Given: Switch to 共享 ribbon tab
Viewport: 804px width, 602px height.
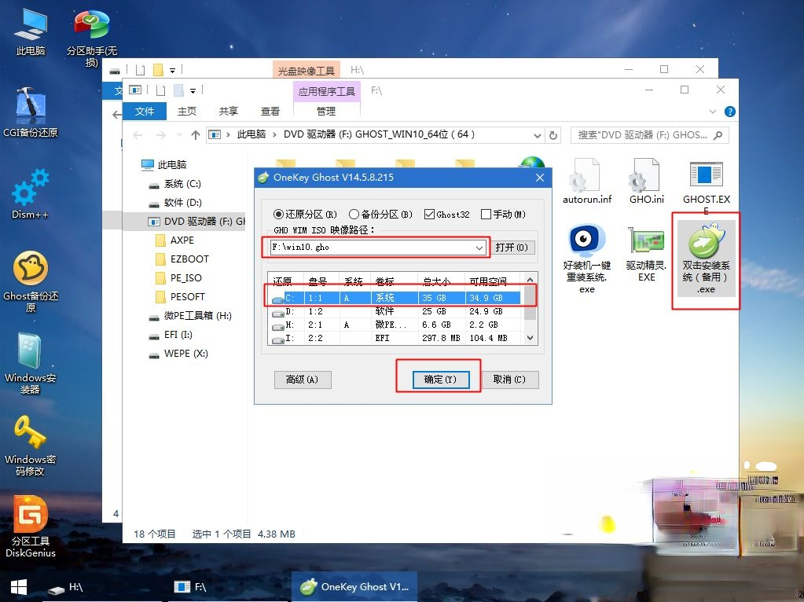Looking at the screenshot, I should [228, 112].
